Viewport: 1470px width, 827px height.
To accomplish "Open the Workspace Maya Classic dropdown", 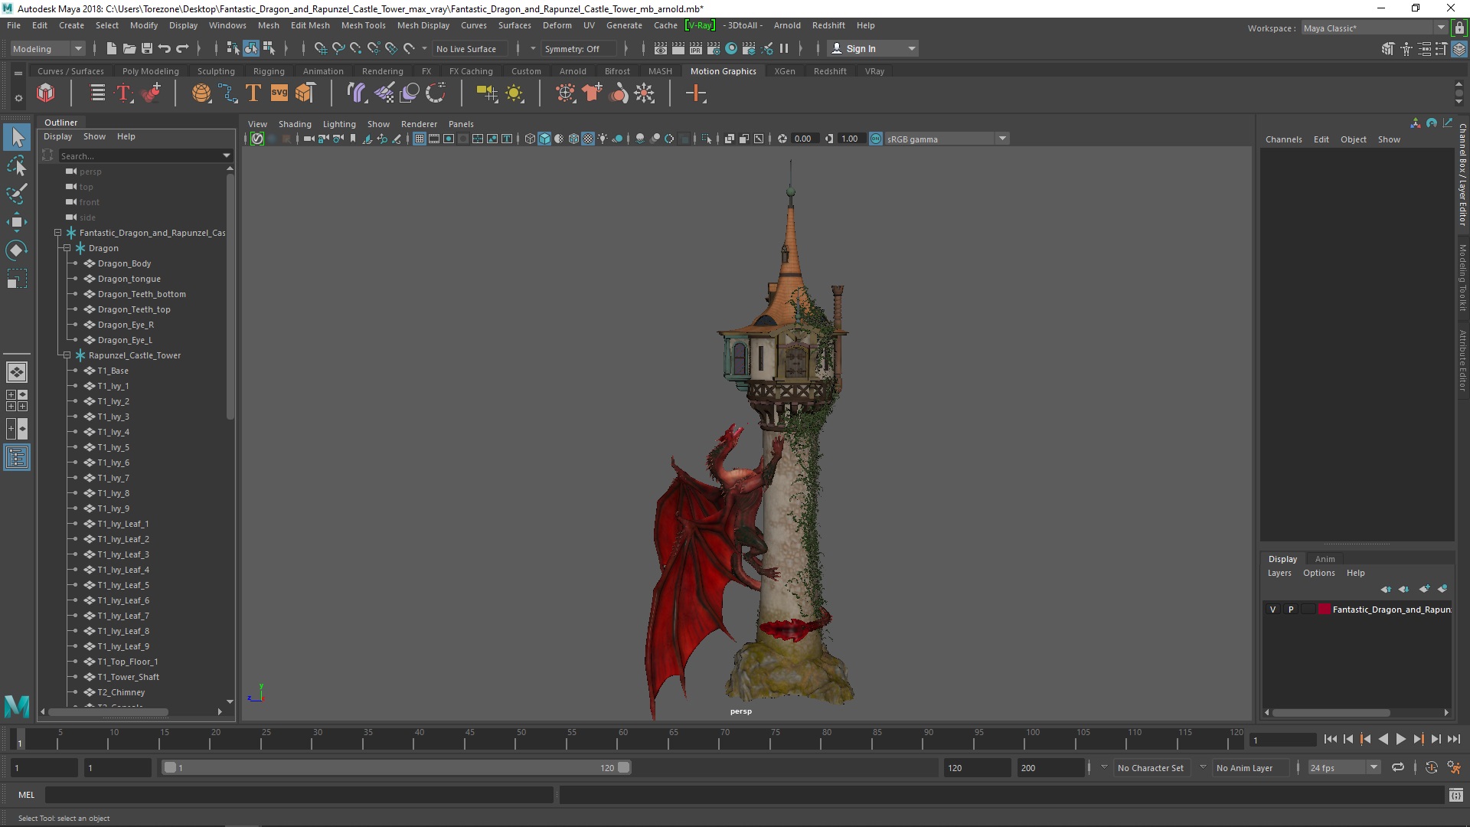I will (1374, 28).
